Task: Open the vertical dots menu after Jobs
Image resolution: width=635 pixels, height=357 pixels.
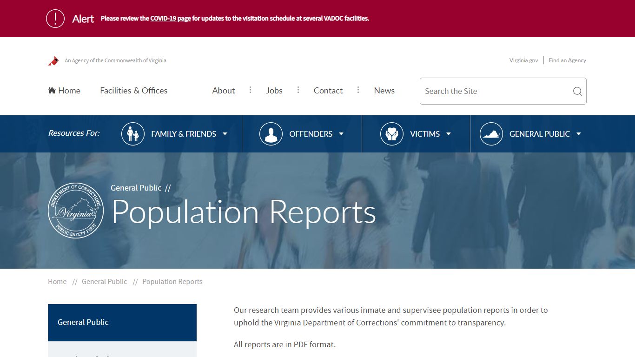Action: (x=298, y=90)
